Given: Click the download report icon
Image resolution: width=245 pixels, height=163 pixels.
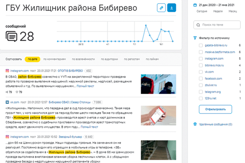Looking at the screenshot, I should pos(171,8).
